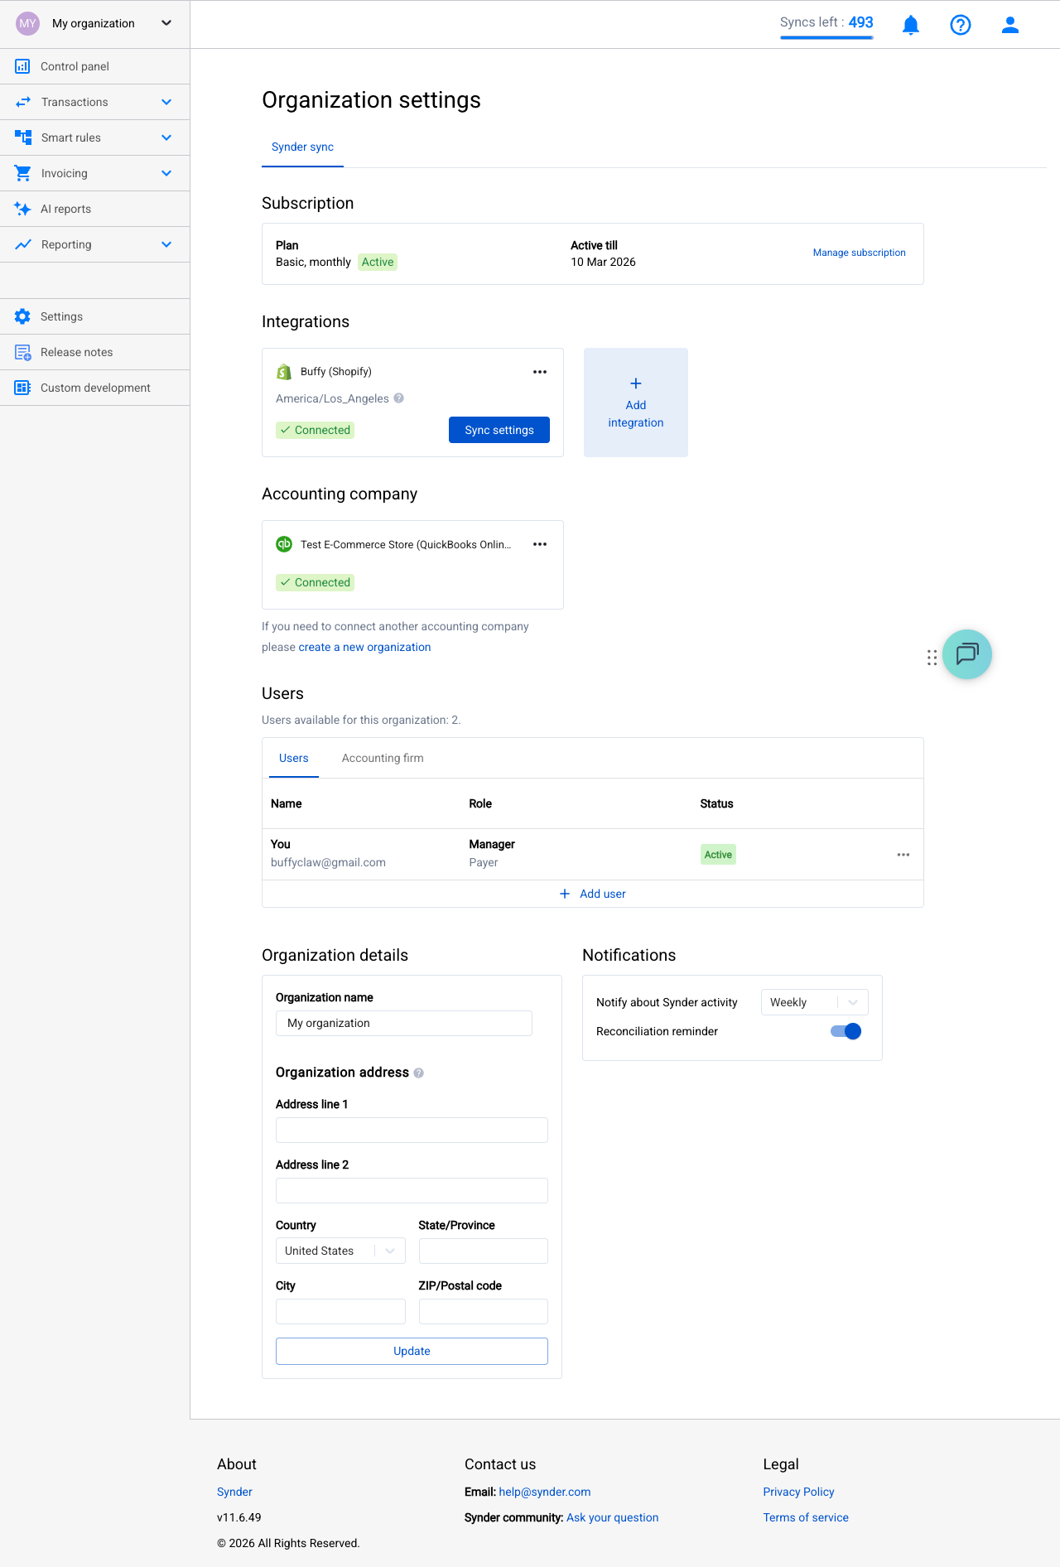
Task: Open the user profile icon
Action: pyautogui.click(x=1010, y=25)
